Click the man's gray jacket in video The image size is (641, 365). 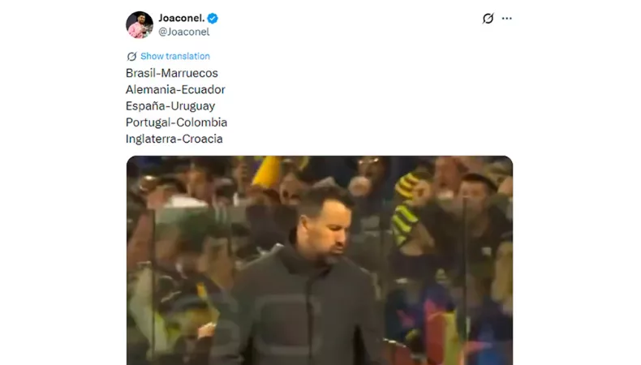299,311
